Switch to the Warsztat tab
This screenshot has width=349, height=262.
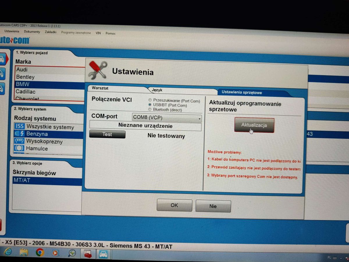tap(100, 88)
